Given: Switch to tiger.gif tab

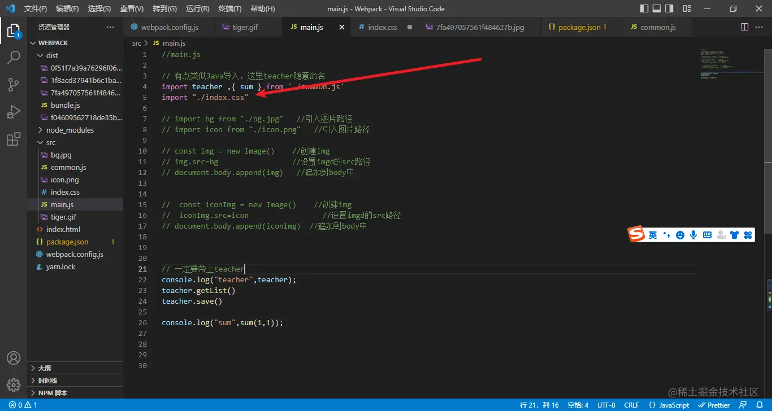Looking at the screenshot, I should click(x=249, y=27).
